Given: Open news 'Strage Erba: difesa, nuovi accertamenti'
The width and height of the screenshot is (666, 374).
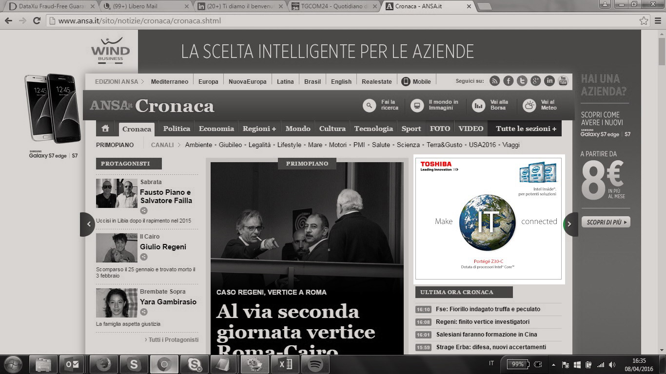Looking at the screenshot, I should 491,347.
